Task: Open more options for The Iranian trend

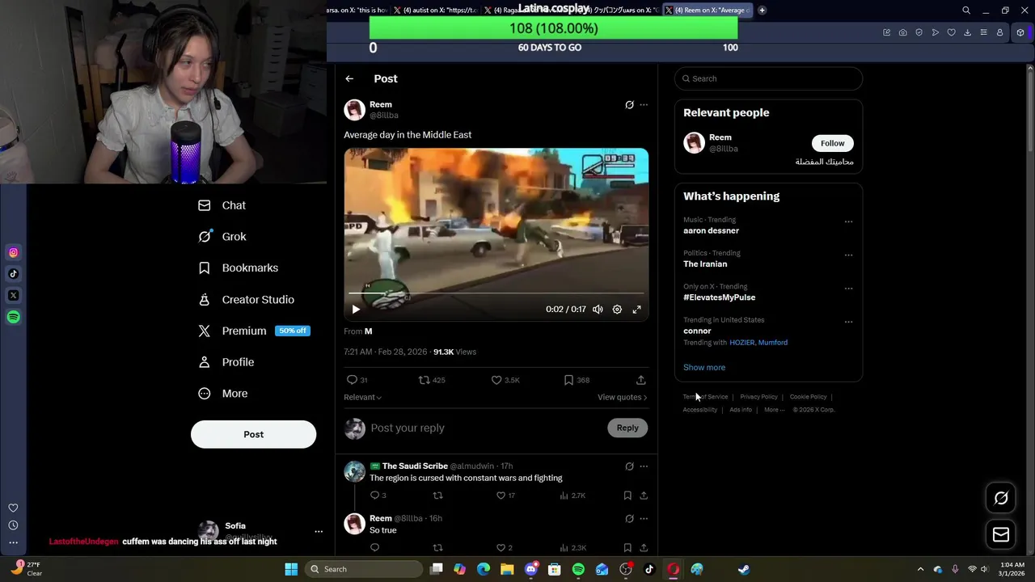Action: click(848, 255)
